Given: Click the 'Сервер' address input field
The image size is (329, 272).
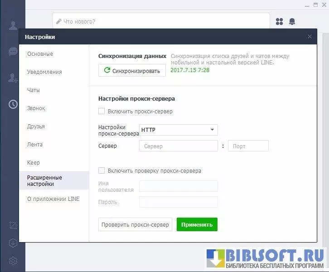Looking at the screenshot, I should (x=179, y=146).
